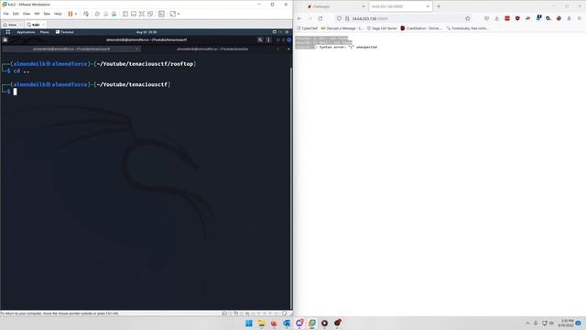The height and width of the screenshot is (330, 586).
Task: Select the 34.64.203.138 browser tab
Action: tap(400, 6)
